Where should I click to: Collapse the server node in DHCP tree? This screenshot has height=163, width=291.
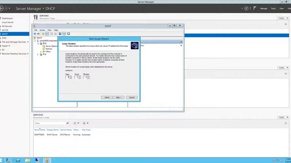pos(35,41)
